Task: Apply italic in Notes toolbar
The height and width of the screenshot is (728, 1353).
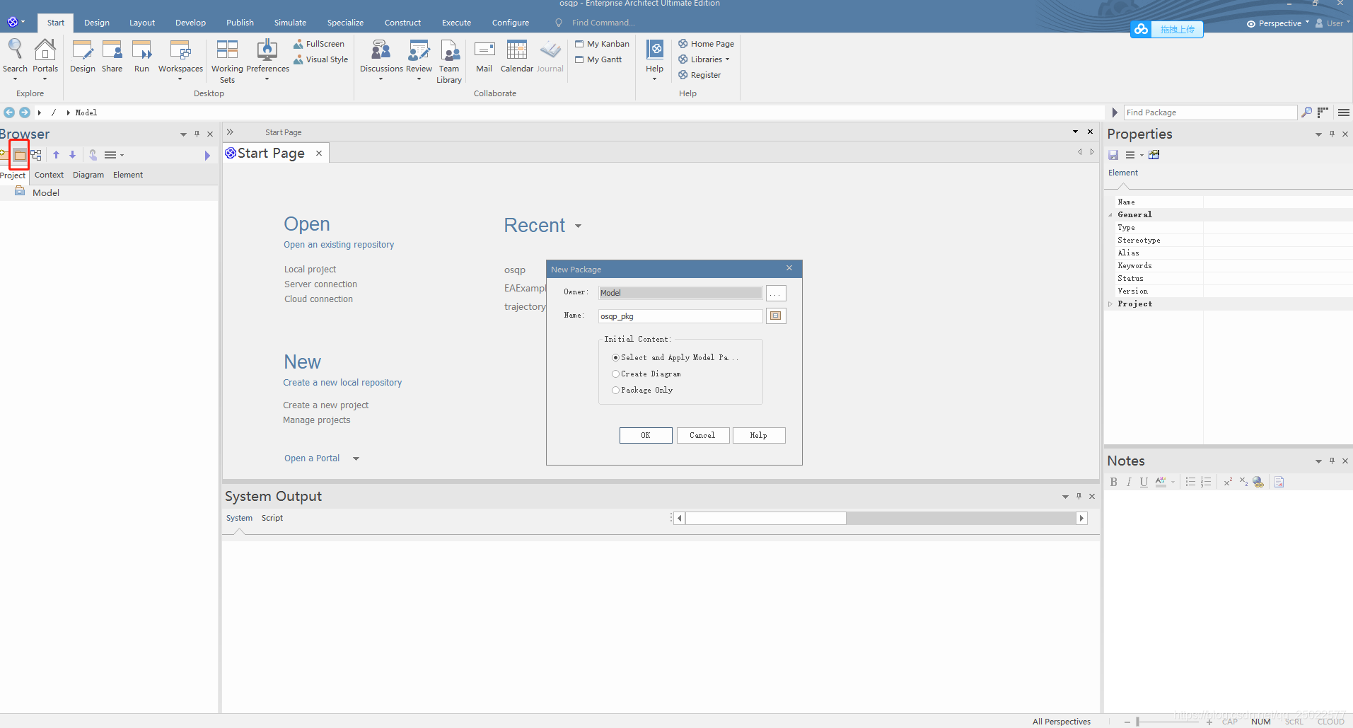Action: point(1129,482)
